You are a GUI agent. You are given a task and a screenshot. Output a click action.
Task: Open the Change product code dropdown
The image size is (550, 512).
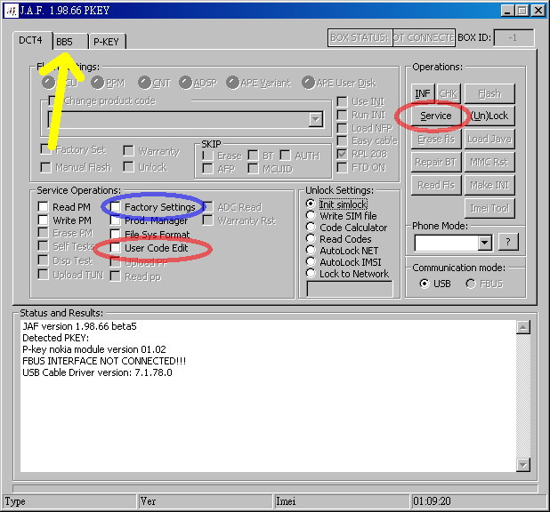click(316, 119)
